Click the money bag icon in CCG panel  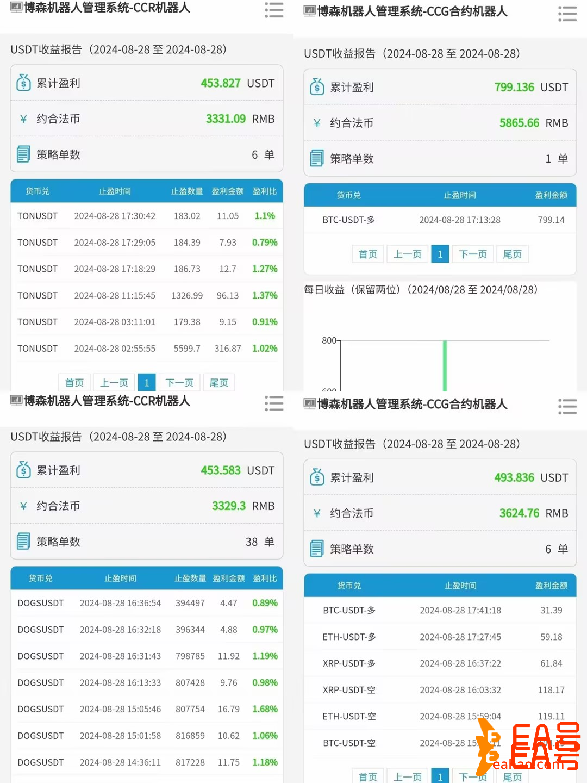[316, 87]
